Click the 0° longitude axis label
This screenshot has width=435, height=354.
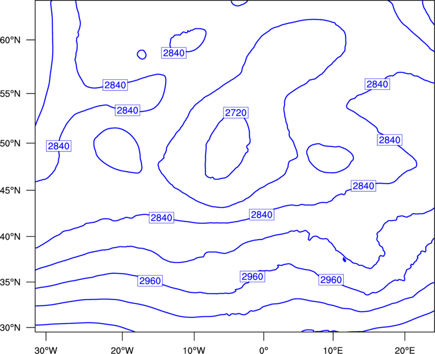coord(264,350)
